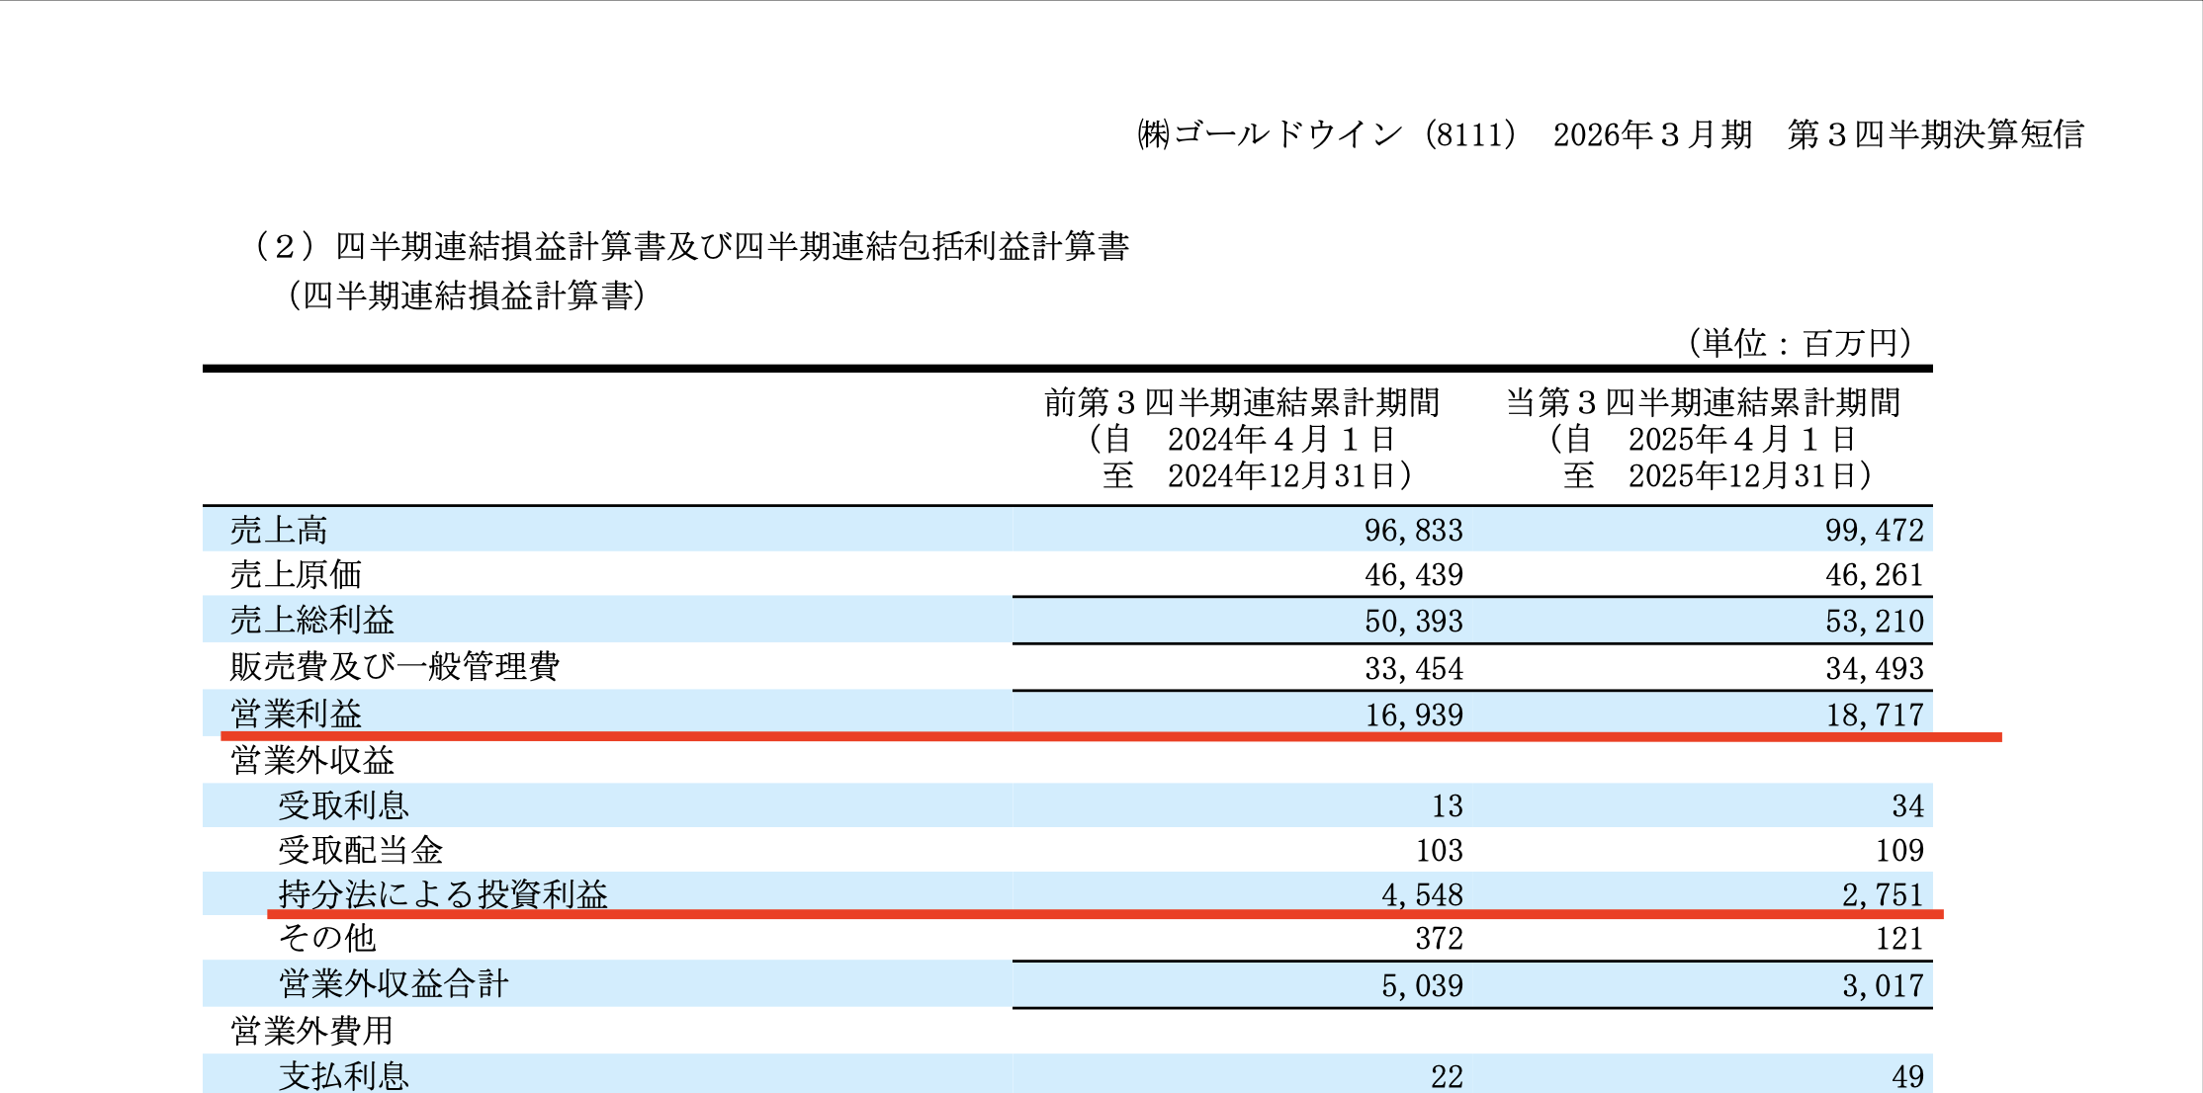Click the 支払利息 row label
2203x1093 pixels.
click(x=343, y=1076)
